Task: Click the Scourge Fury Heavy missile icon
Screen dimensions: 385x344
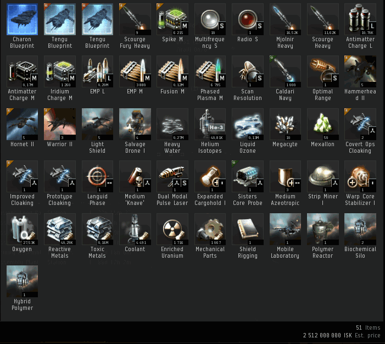Action: pos(135,19)
